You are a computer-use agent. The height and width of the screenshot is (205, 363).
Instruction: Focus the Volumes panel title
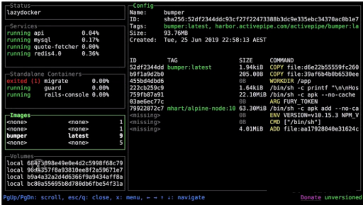[22, 156]
